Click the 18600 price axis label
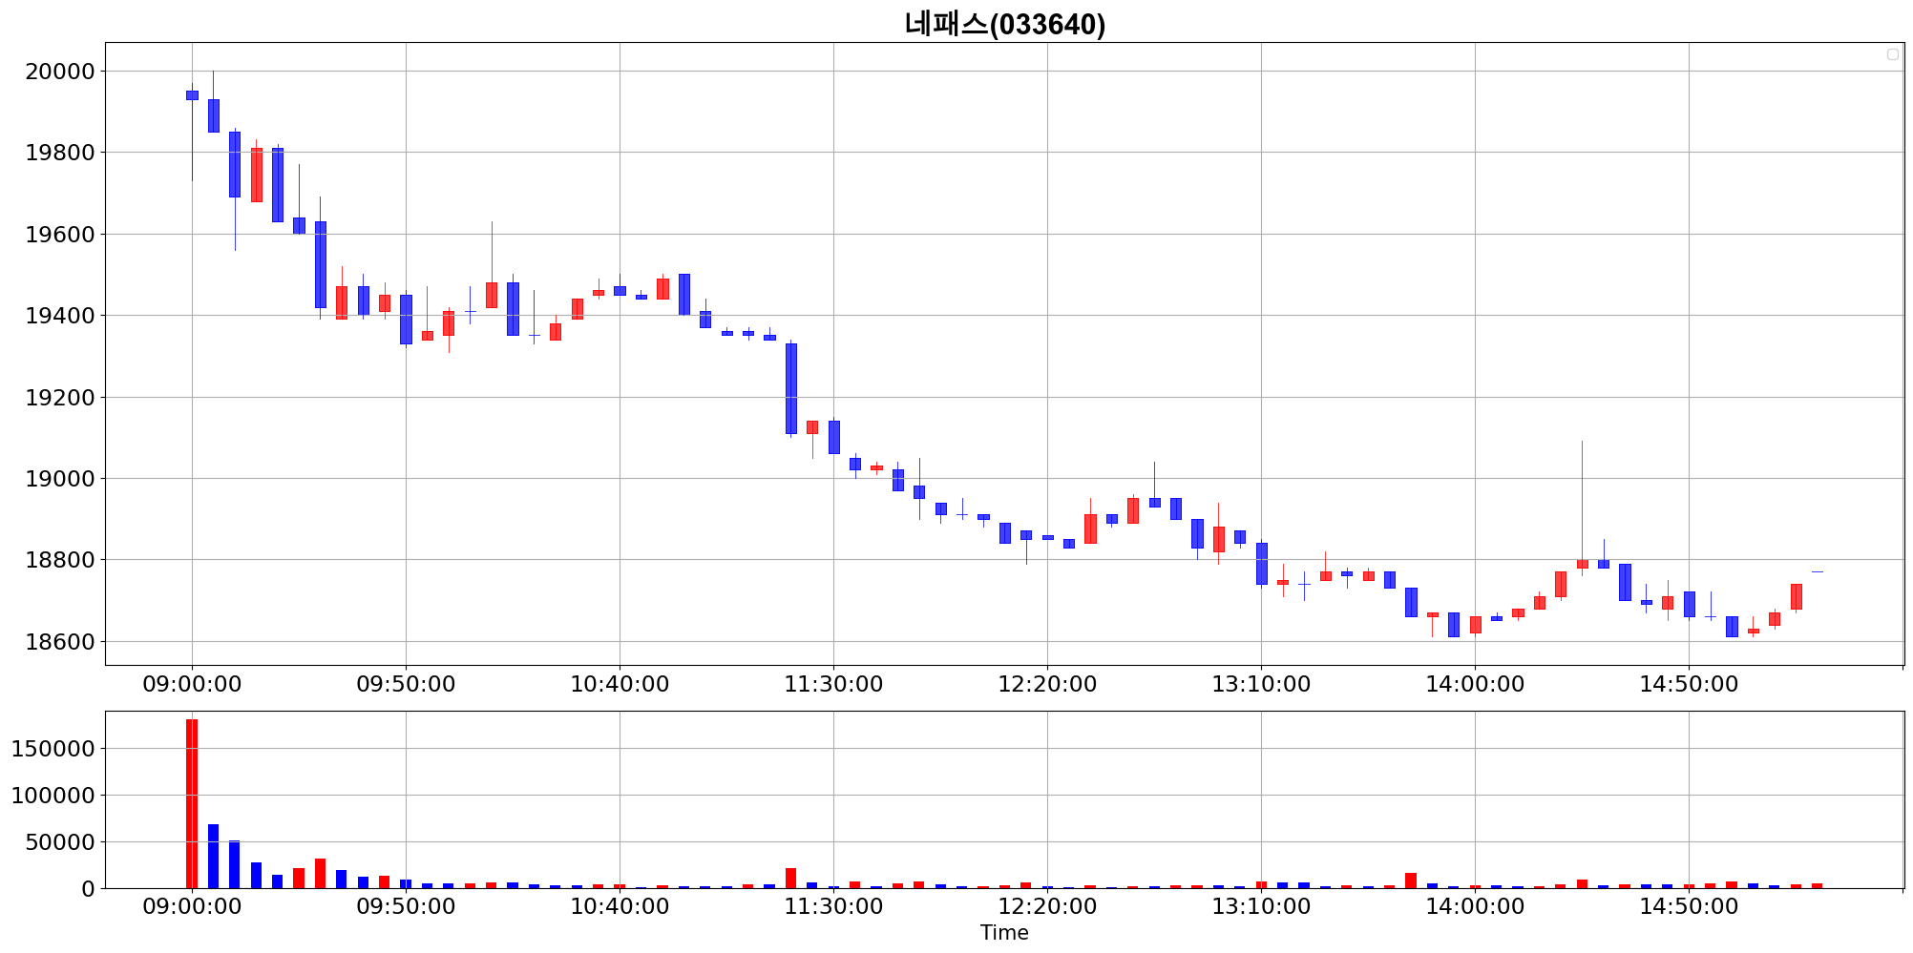 (59, 642)
